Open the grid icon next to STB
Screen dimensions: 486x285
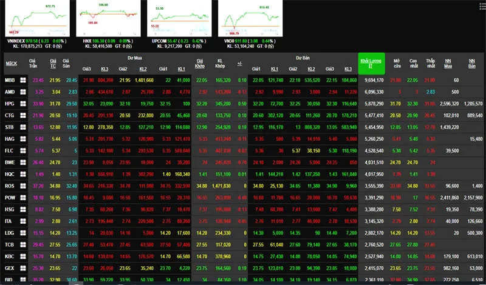[x=23, y=127]
